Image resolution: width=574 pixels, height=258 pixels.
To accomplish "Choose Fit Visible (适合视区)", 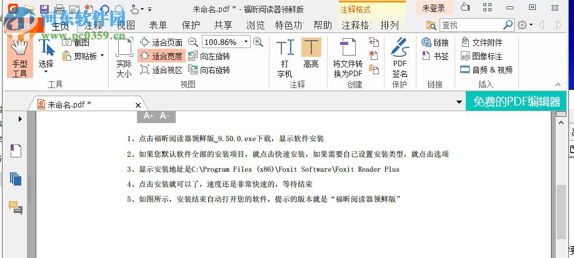I will click(161, 69).
